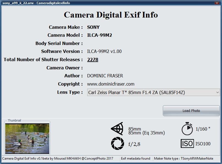222x164 pixels.
Task: Click the Lens Type label
Action: (x=70, y=92)
